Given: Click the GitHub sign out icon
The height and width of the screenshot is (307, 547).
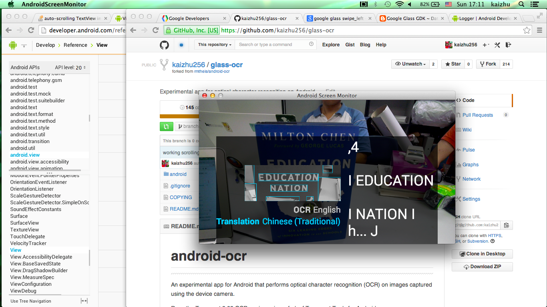Looking at the screenshot, I should (x=509, y=45).
